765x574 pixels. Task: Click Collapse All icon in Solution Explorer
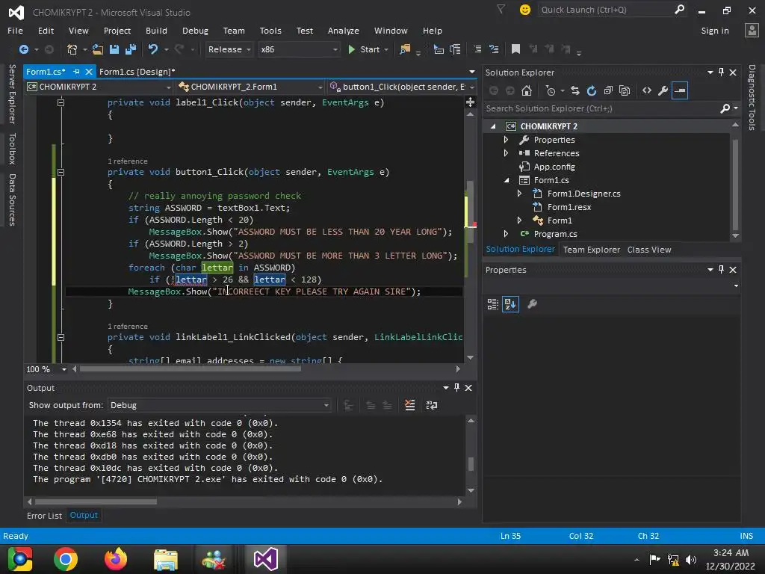click(x=608, y=90)
